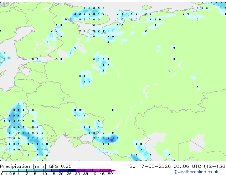This screenshot has height=175, width=226.
Task: Select the 45–50 mm legend swatch
Action: [x=105, y=170]
